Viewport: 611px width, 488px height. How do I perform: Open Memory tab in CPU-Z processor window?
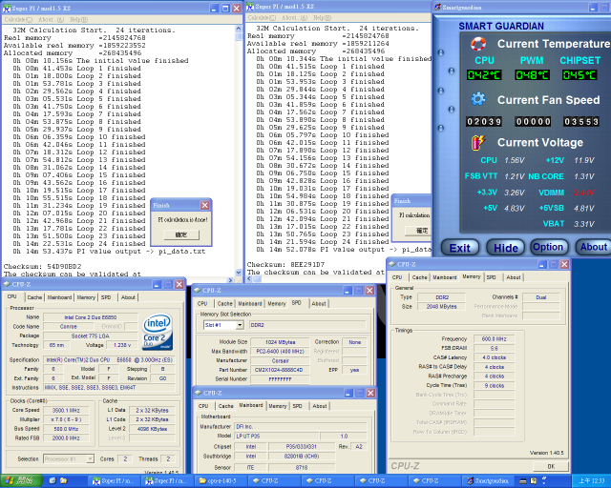point(86,297)
